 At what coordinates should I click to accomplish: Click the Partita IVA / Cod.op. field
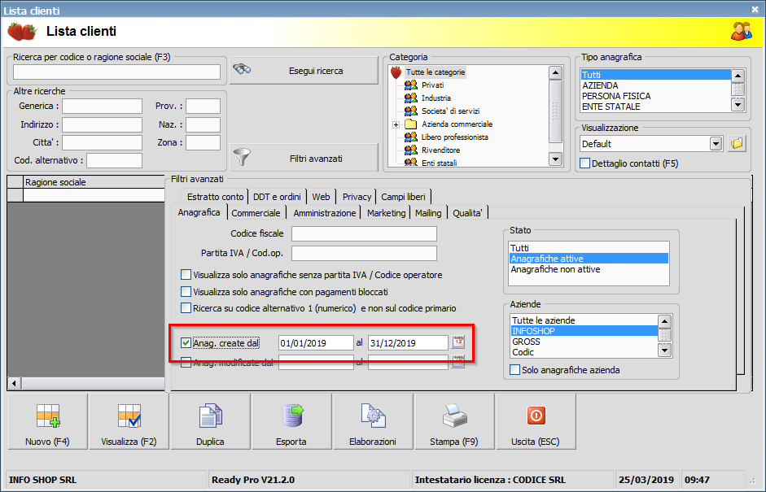point(364,253)
